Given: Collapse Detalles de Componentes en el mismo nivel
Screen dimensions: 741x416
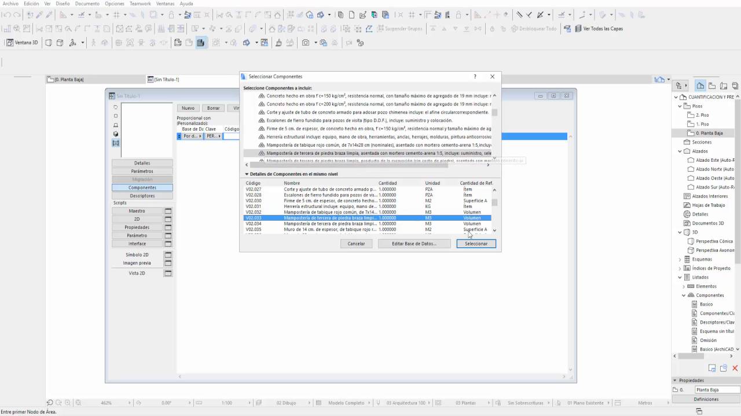Looking at the screenshot, I should click(x=246, y=174).
